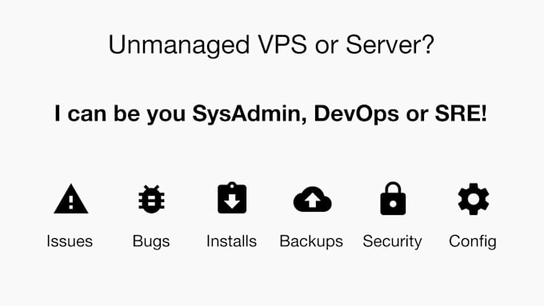Select the bug icon above Bugs

151,199
